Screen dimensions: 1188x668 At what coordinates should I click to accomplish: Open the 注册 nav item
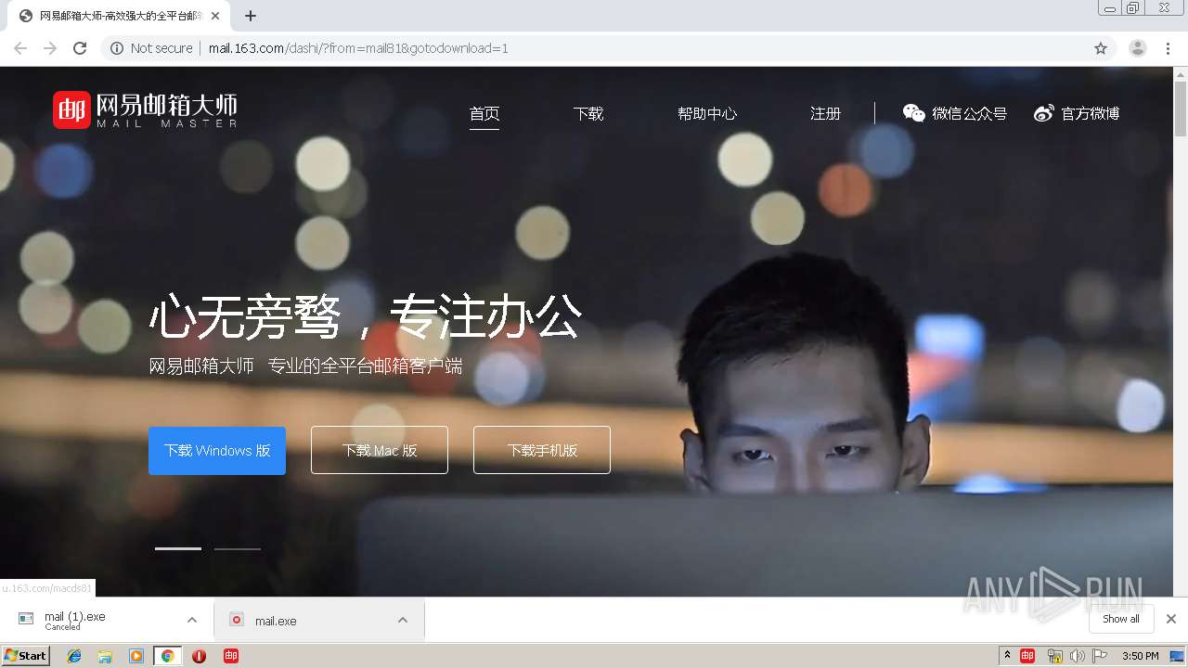[825, 113]
